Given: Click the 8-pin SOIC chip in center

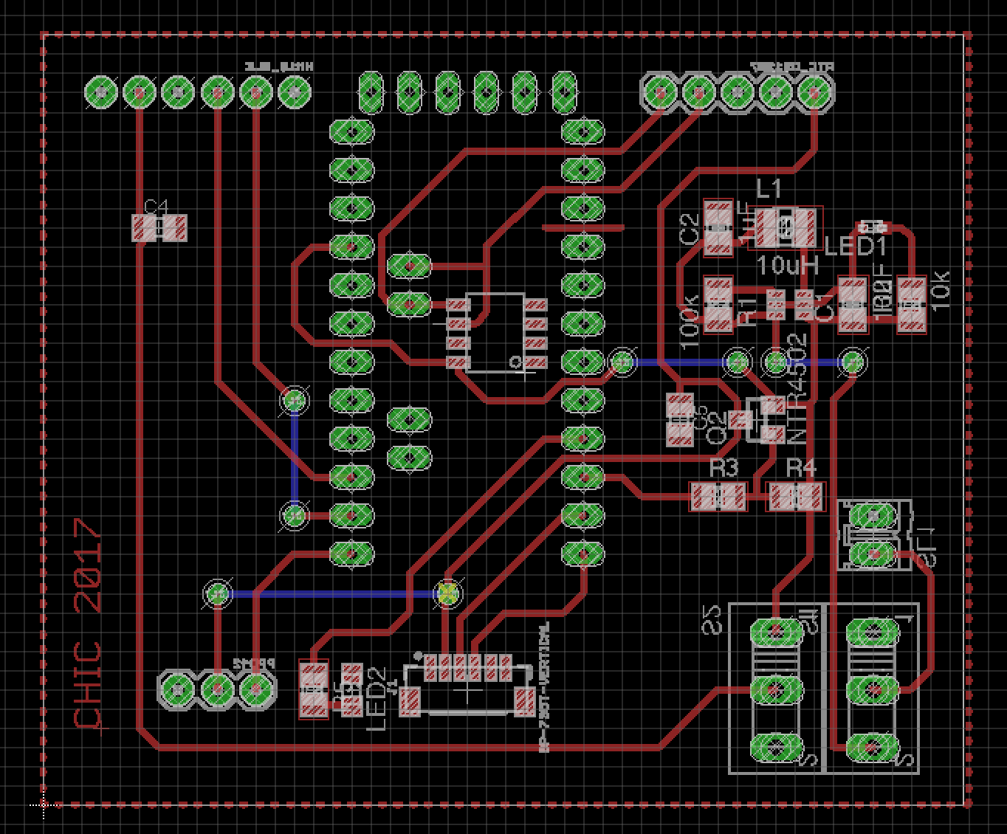Looking at the screenshot, I should [495, 334].
